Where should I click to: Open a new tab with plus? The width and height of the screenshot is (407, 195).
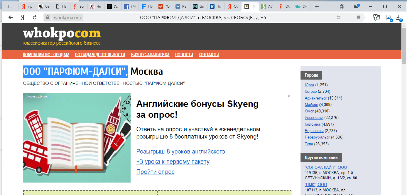click(317, 6)
